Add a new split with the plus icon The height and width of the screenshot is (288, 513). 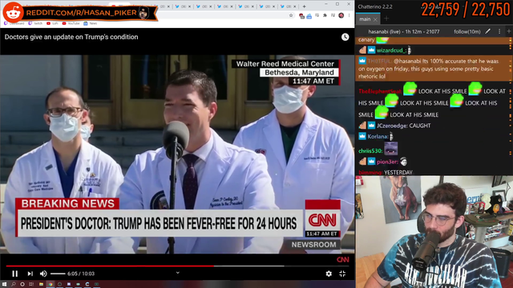click(509, 31)
